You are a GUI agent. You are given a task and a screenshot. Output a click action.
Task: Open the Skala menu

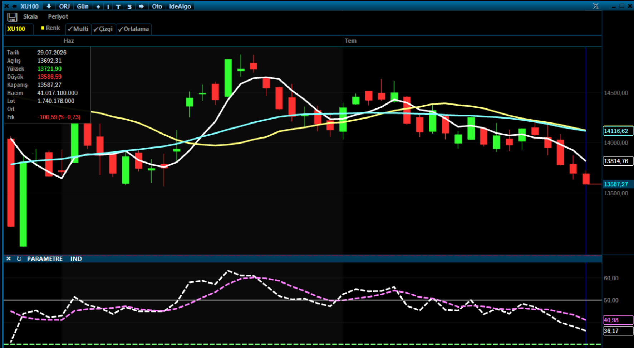30,17
